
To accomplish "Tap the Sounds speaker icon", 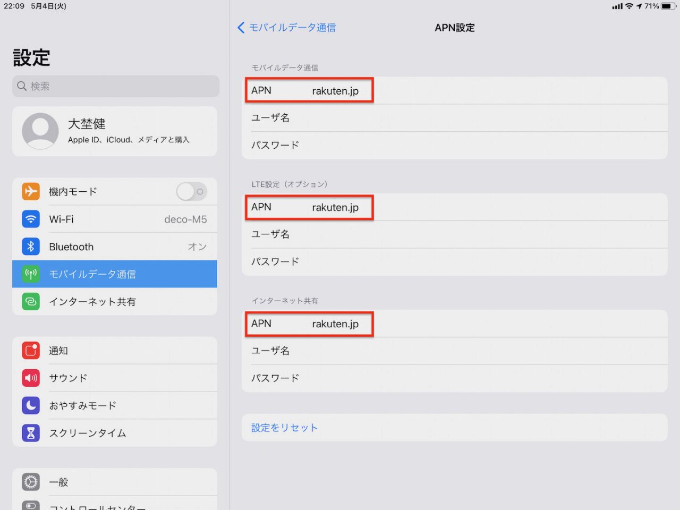I will (31, 378).
